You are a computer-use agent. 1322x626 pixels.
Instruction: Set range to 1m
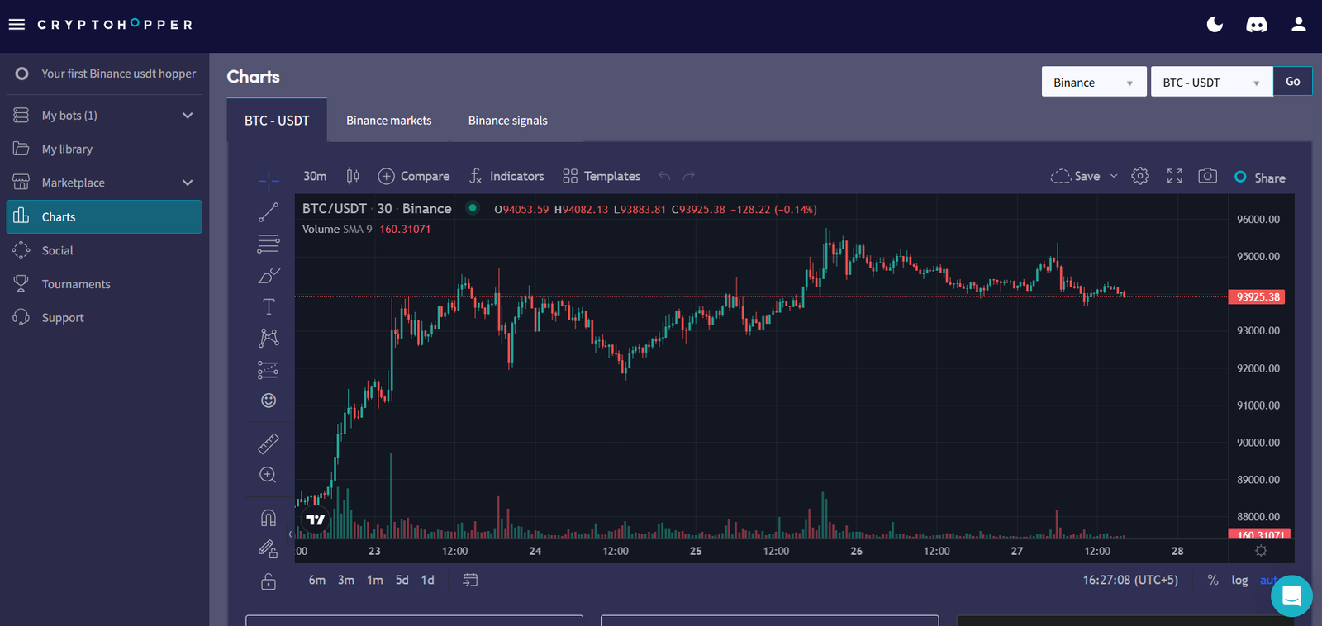[375, 580]
